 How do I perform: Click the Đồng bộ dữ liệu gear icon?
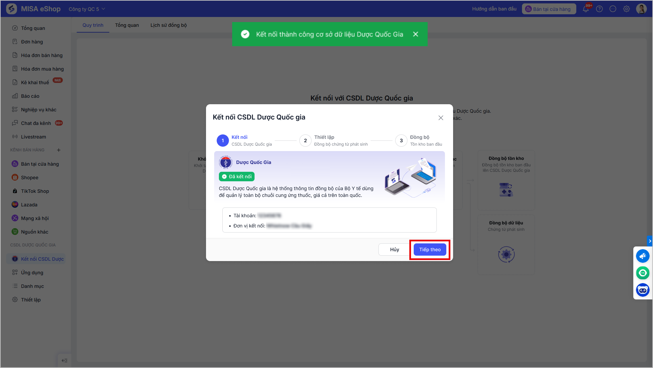click(506, 255)
